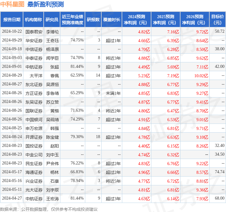The width and height of the screenshot is (226, 212).
Task: Click target price 42.00
Action: [x=220, y=66]
